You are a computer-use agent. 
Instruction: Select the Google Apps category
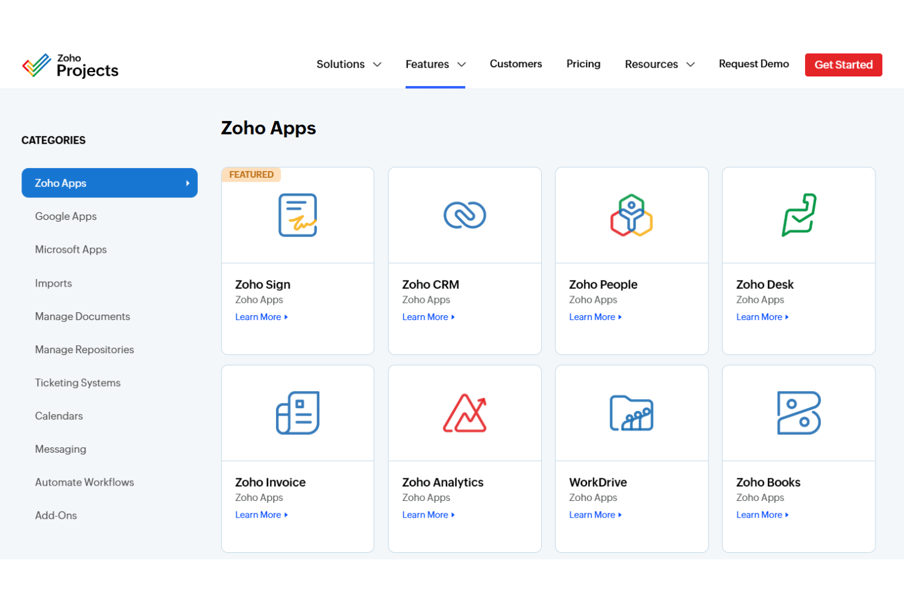(x=66, y=216)
